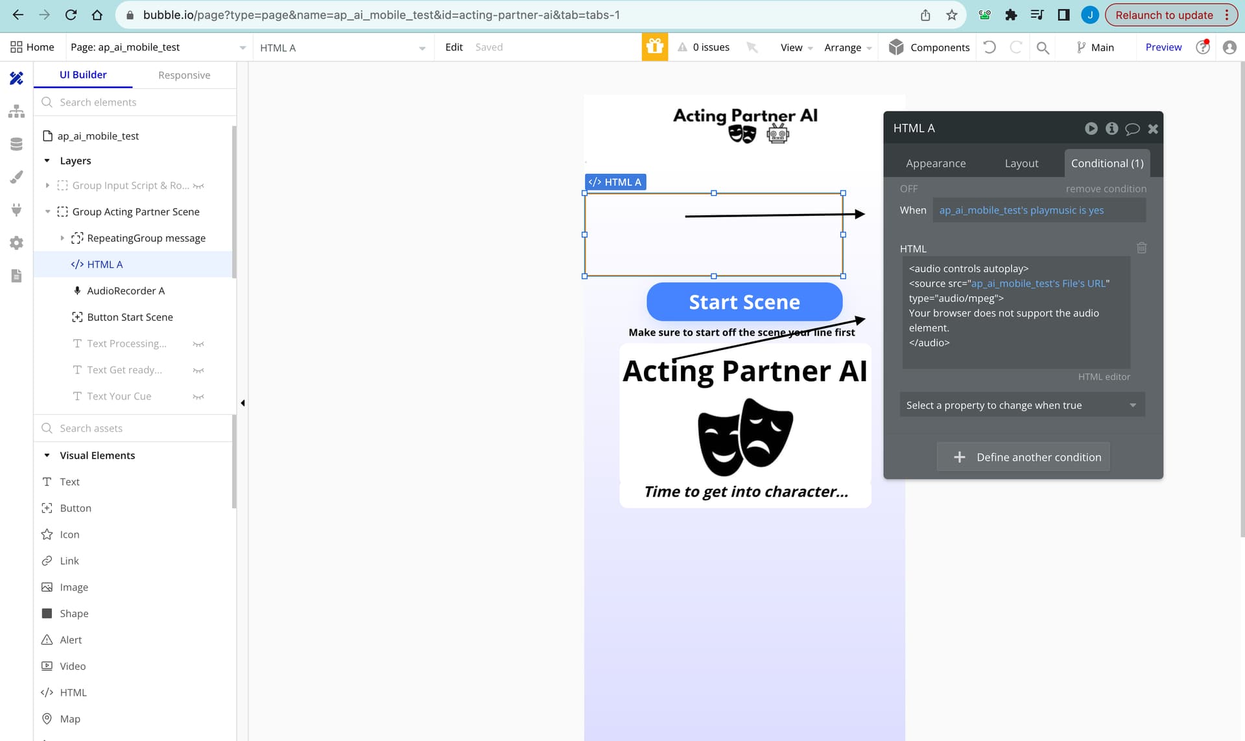
Task: Open the account profile icon
Action: coord(1229,47)
